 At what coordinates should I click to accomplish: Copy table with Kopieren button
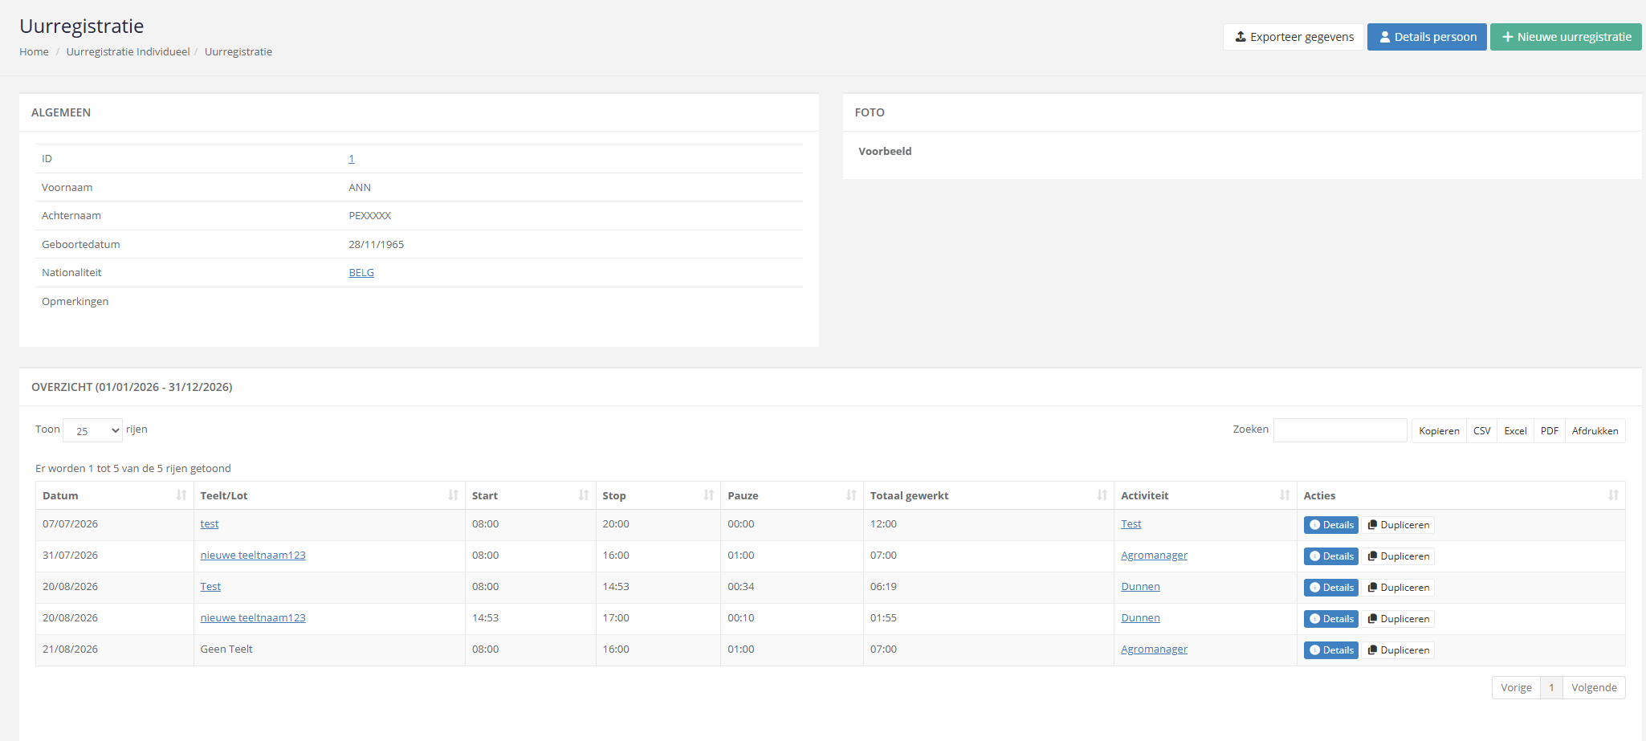pyautogui.click(x=1439, y=431)
